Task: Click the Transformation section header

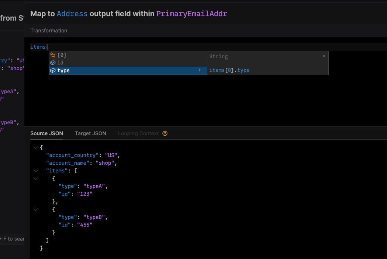Action: tap(49, 31)
